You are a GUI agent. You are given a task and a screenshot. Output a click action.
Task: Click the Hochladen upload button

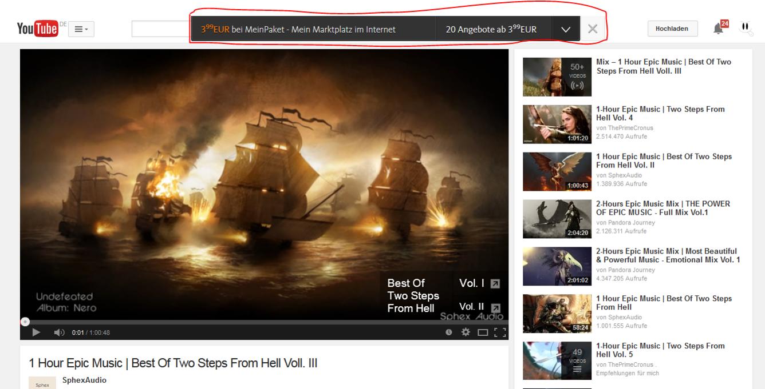click(672, 29)
